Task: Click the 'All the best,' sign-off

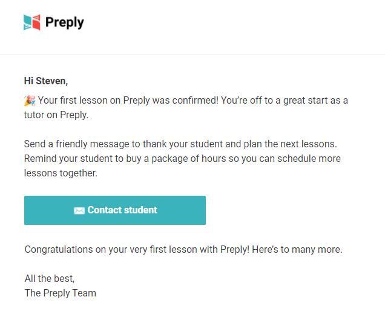Action: pyautogui.click(x=50, y=279)
